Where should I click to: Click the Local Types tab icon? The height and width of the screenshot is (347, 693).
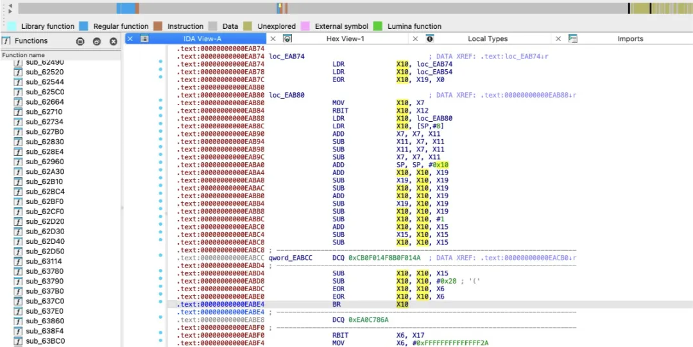430,38
